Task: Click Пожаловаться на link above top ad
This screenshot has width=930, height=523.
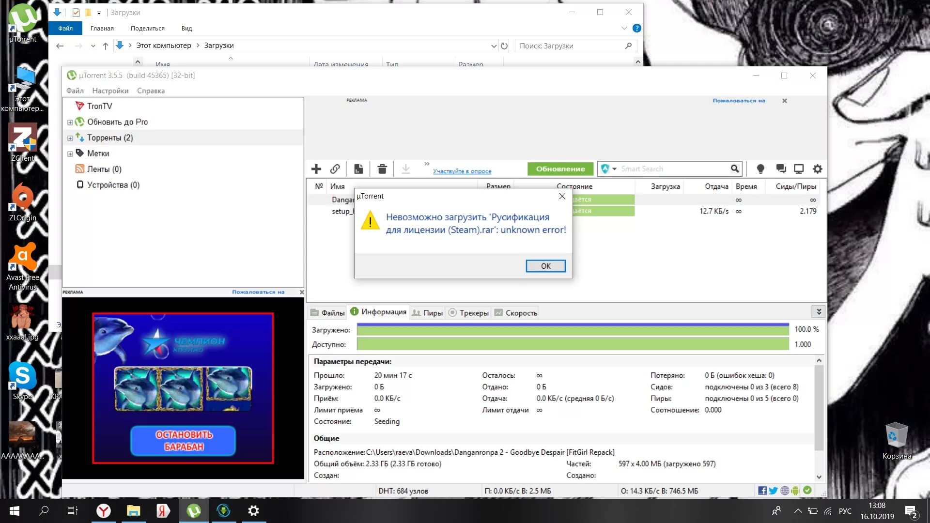Action: (739, 101)
